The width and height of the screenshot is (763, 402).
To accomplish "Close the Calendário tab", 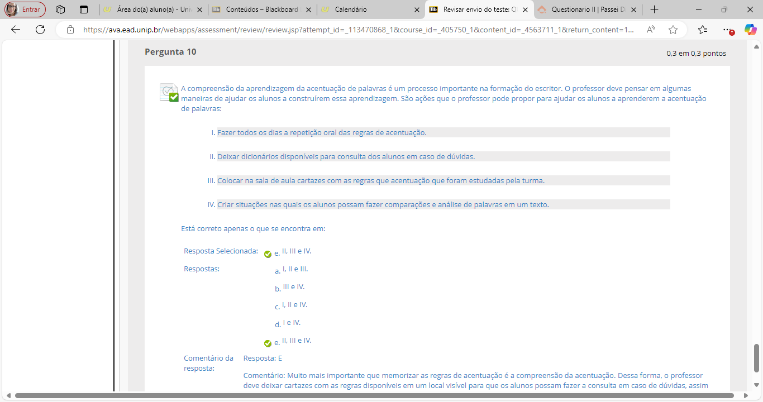I will pos(417,9).
